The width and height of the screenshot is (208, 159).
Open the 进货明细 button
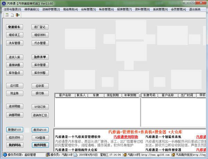(15, 106)
